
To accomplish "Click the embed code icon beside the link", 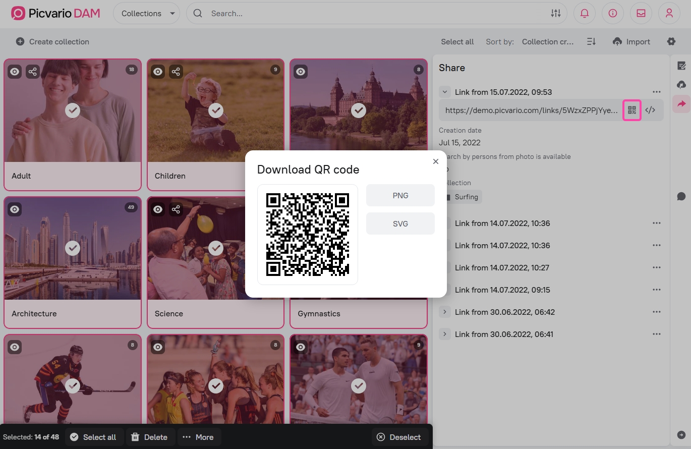I will pos(650,110).
